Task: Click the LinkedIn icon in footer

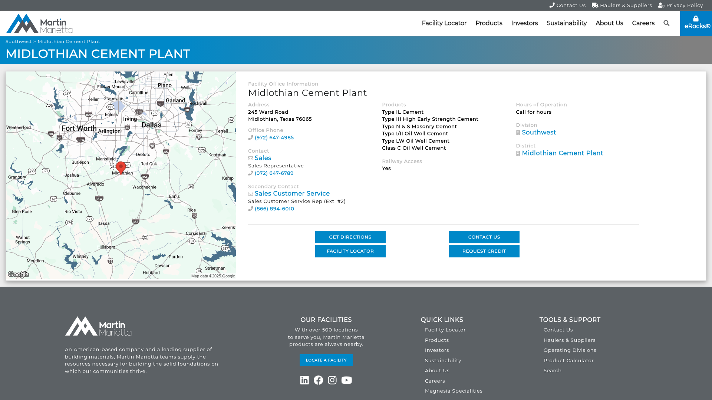Action: click(x=304, y=380)
